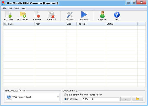
Task: Open output folder with the yellow folder button
Action: click(x=137, y=99)
